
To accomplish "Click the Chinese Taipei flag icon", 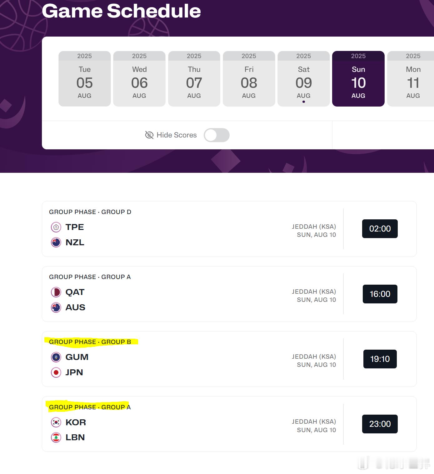I will 56,227.
